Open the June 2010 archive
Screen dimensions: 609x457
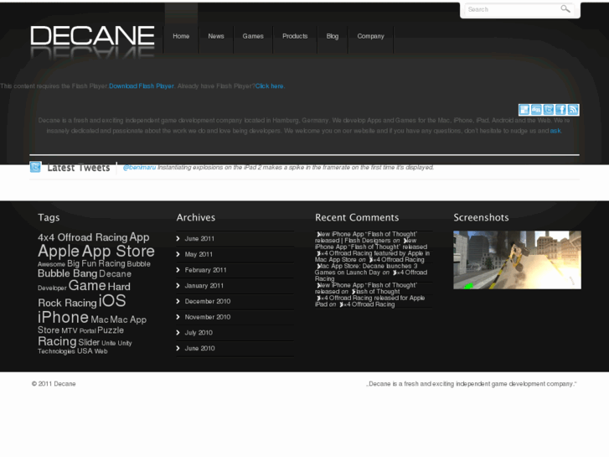[199, 348]
